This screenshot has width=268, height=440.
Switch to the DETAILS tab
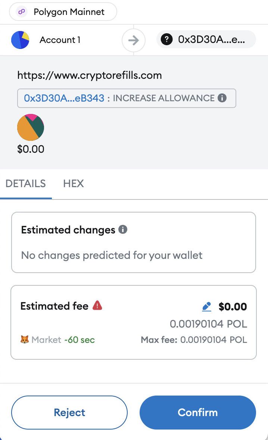pyautogui.click(x=26, y=183)
